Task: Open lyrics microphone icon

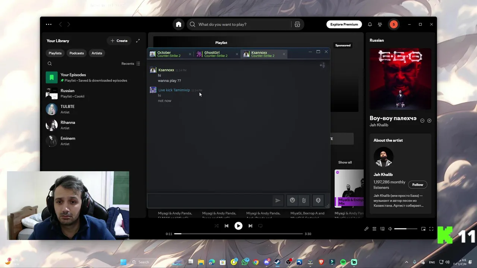Action: click(366, 229)
